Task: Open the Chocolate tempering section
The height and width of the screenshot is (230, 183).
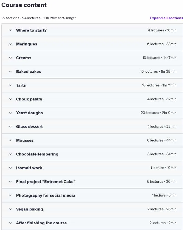Action: 92,154
